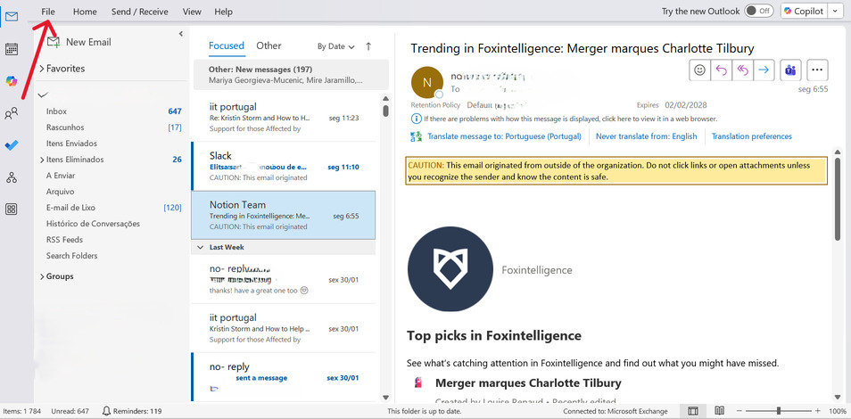Viewport: 851px width, 419px height.
Task: Open the Copilot dropdown arrow
Action: 835,12
